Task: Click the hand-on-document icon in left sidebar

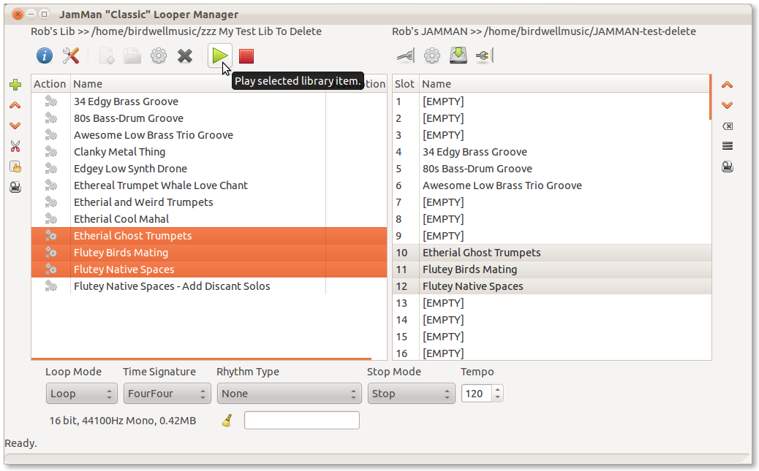Action: click(15, 166)
